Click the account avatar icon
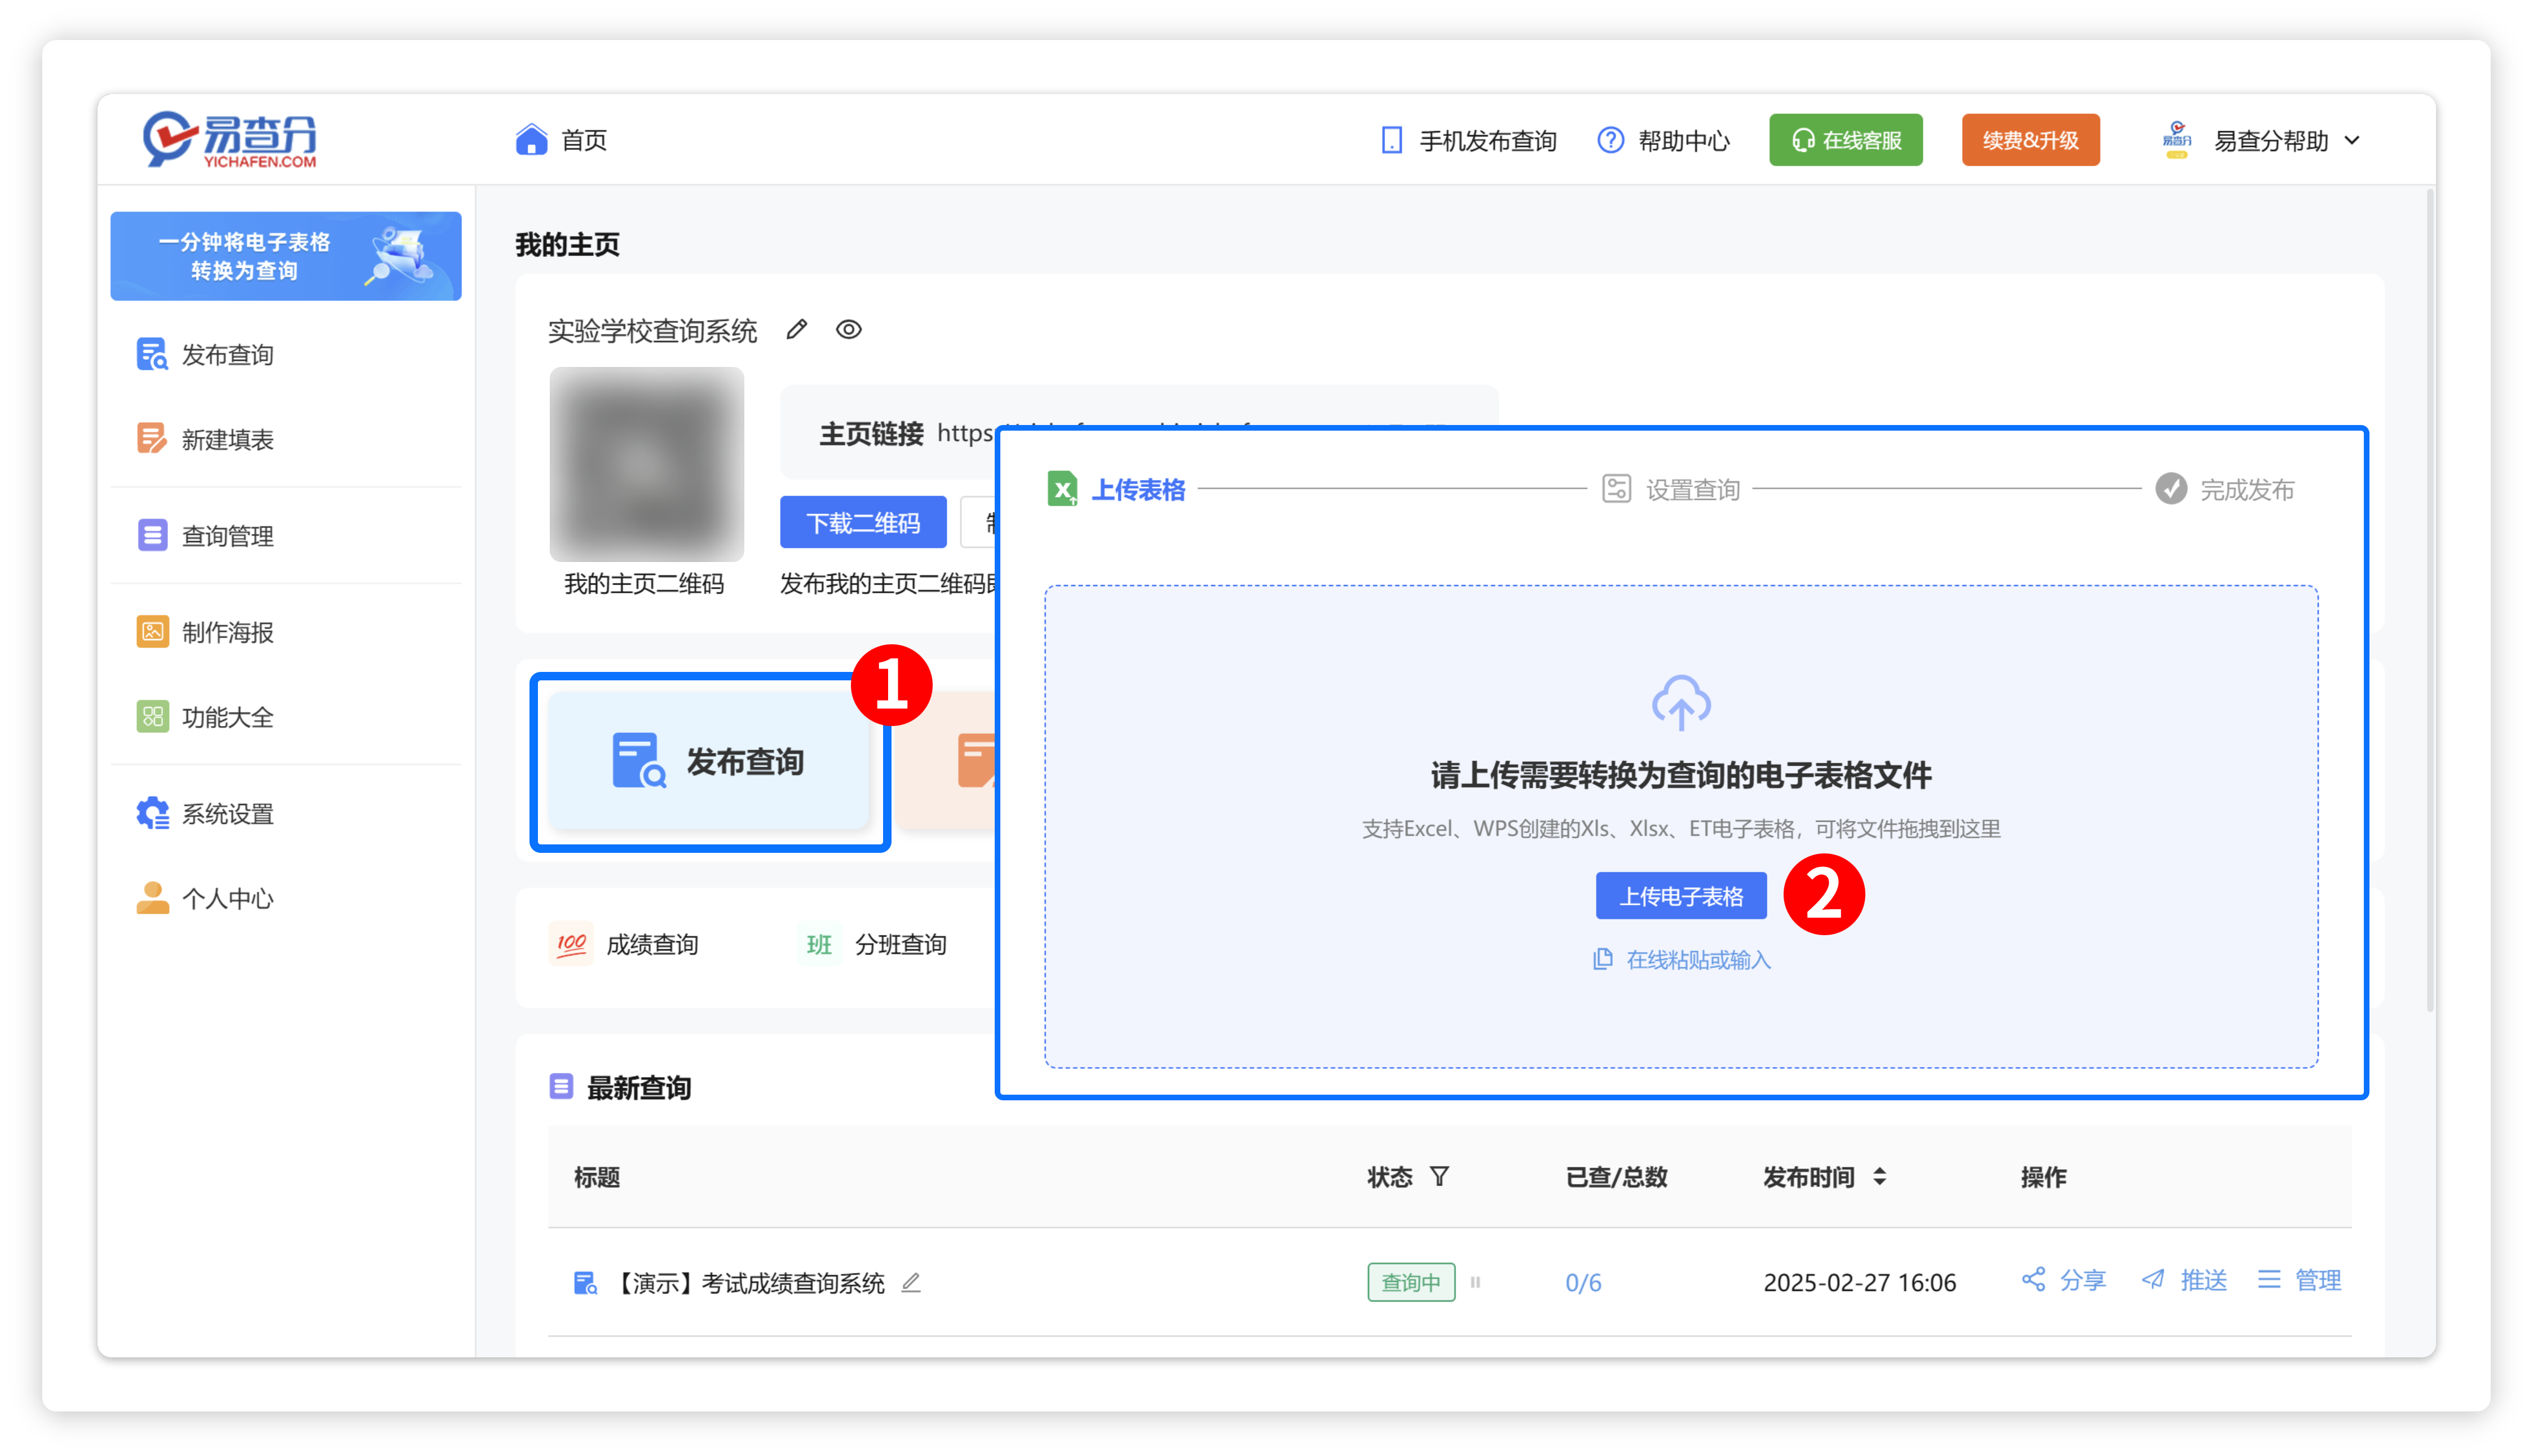 [2177, 139]
